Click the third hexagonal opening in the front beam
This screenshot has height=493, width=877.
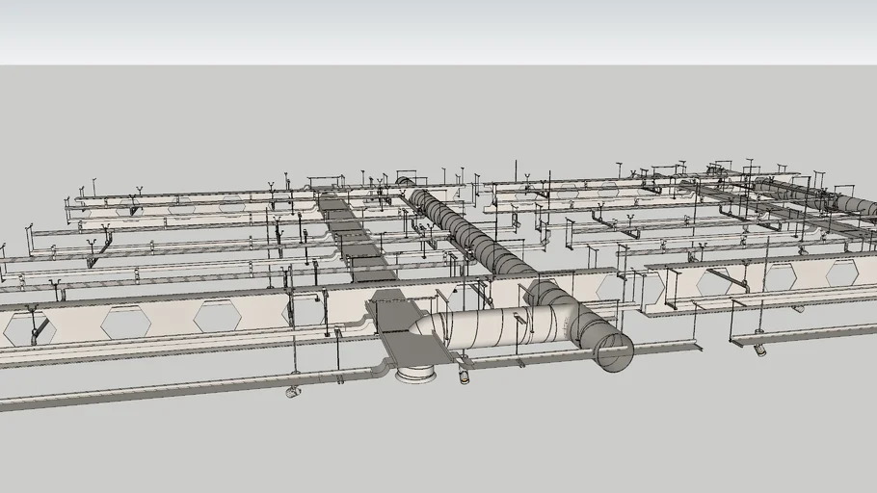click(217, 315)
